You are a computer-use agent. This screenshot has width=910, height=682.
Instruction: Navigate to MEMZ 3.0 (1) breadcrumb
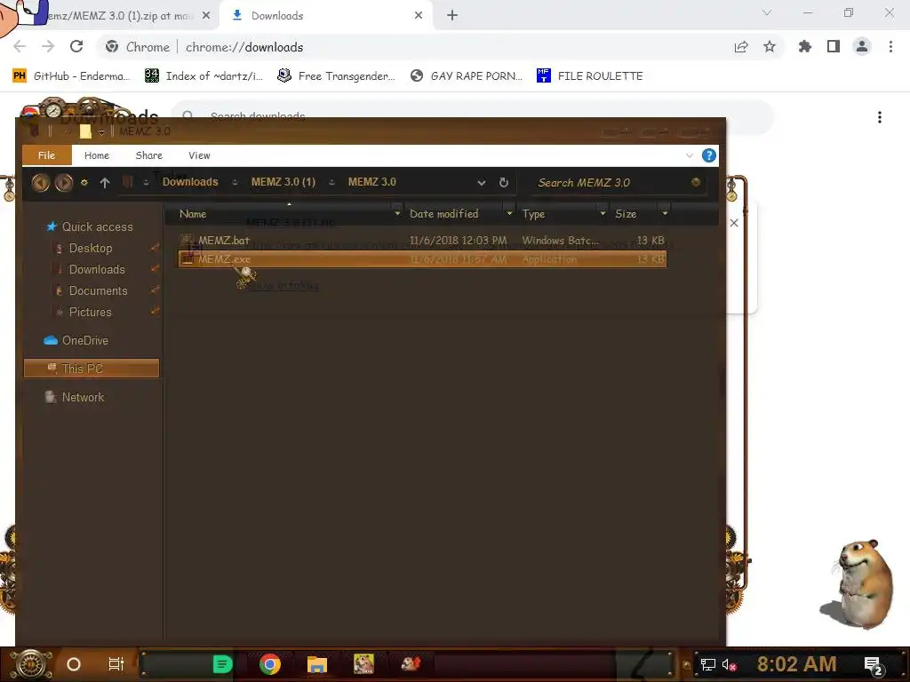(x=283, y=182)
